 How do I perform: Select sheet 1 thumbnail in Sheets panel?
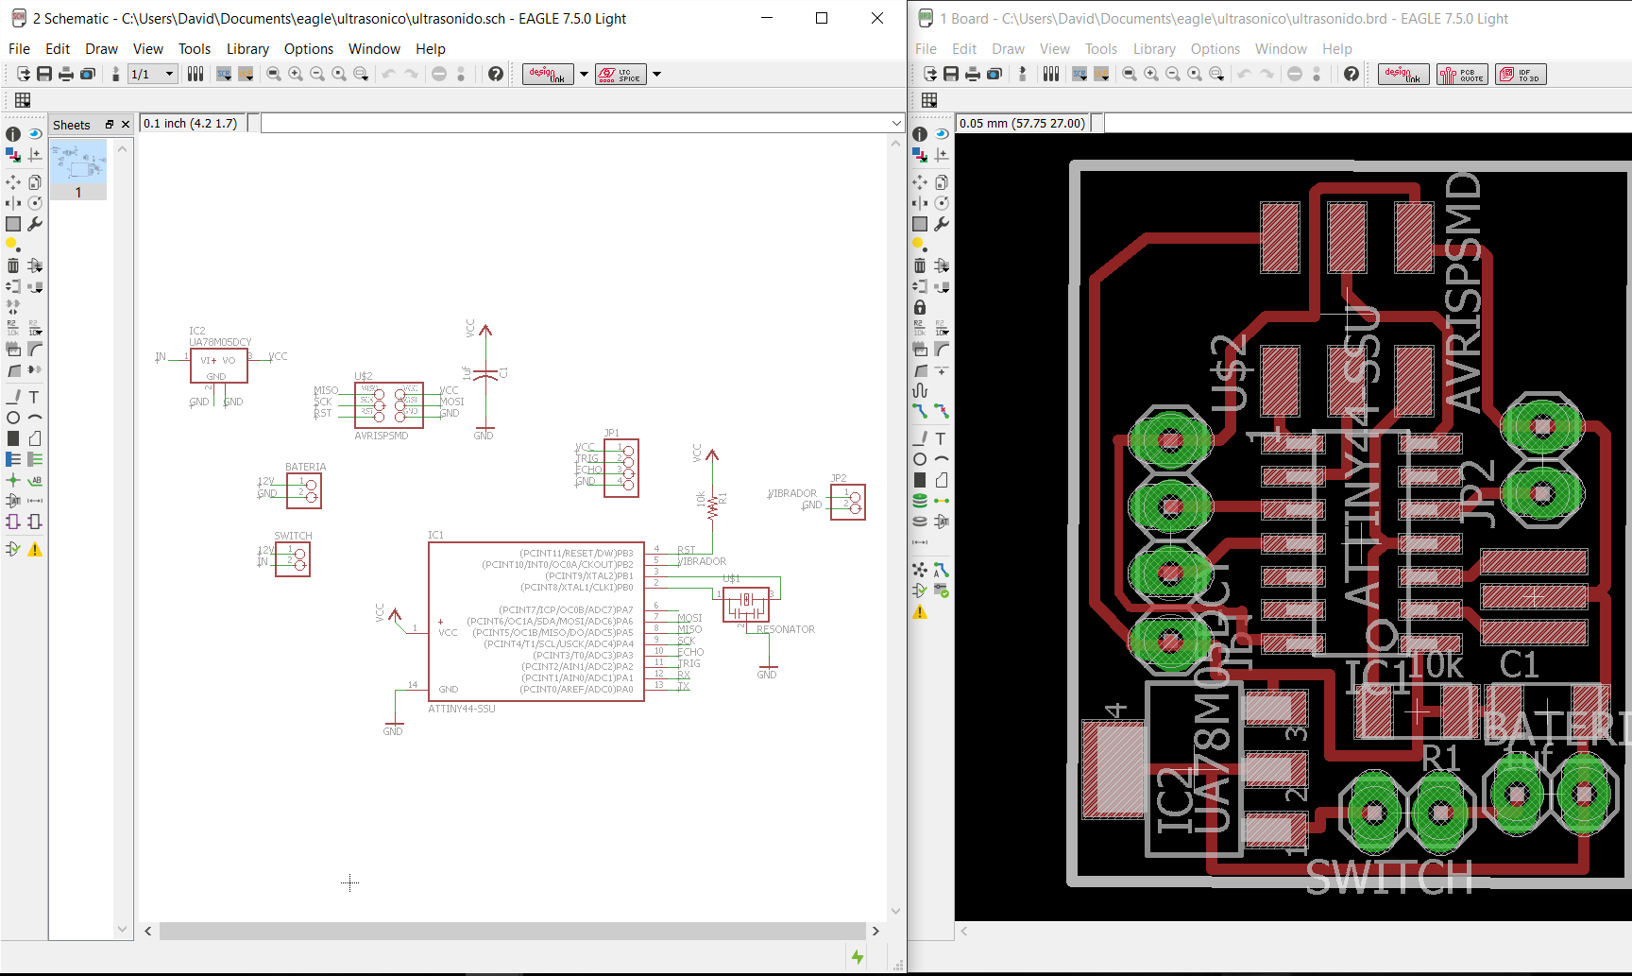[78, 170]
